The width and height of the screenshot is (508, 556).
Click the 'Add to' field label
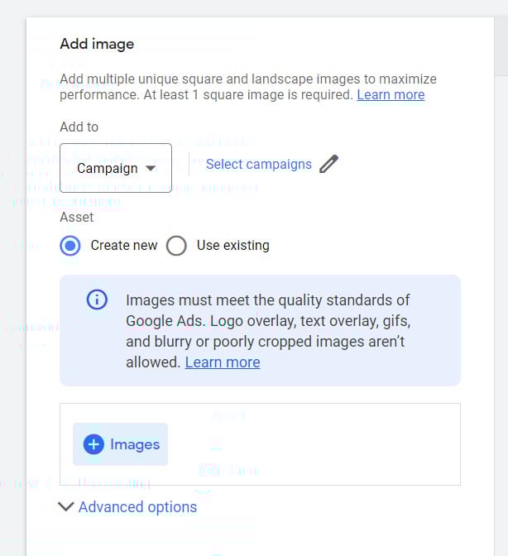click(x=79, y=127)
